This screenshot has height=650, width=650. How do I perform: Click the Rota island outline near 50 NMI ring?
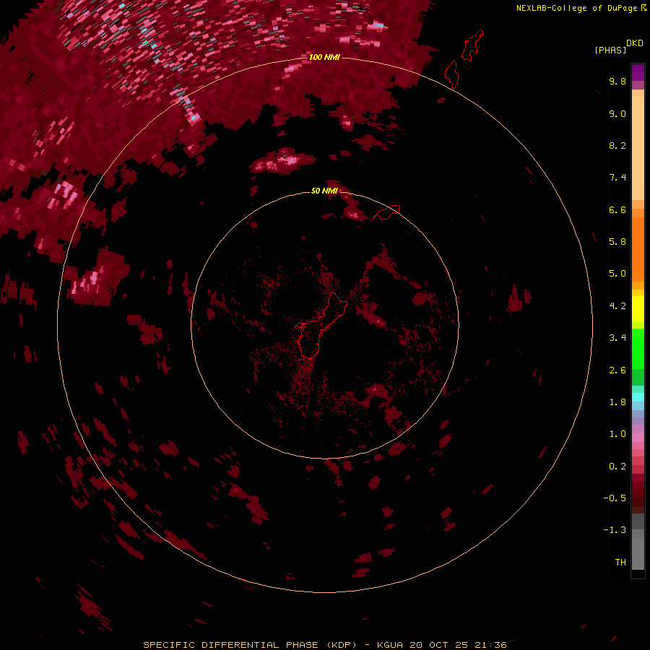pos(386,212)
